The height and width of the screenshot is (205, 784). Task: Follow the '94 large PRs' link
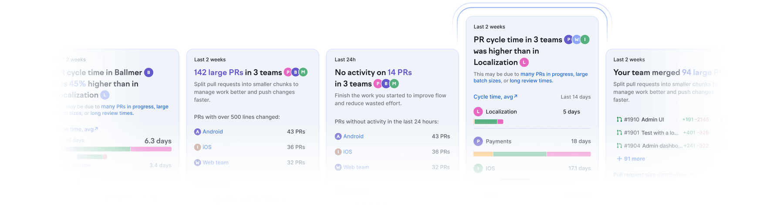click(x=701, y=73)
